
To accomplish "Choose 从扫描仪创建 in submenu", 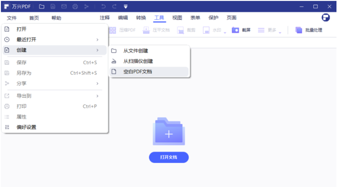I will (149, 61).
